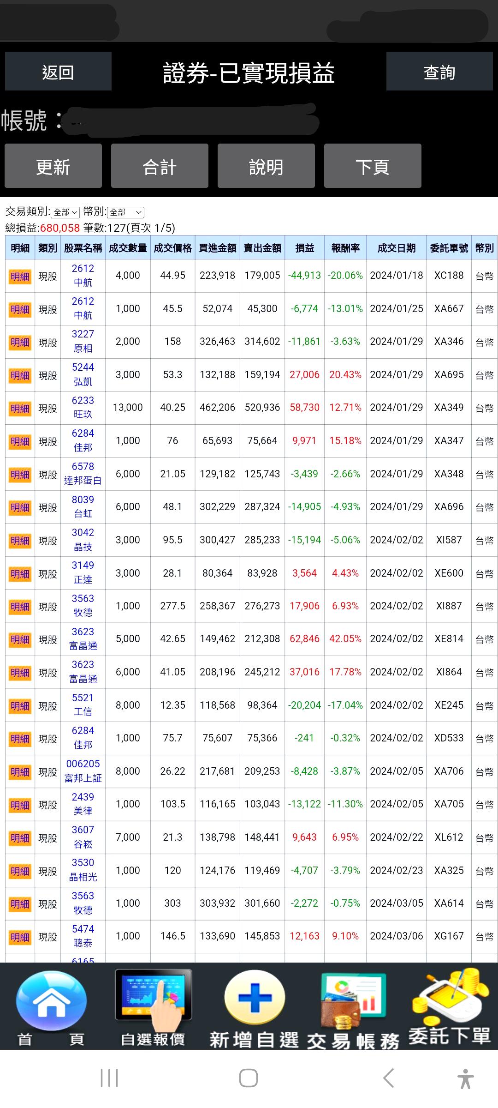
Task: Click stock link 5474 聰泰
Action: pyautogui.click(x=83, y=936)
